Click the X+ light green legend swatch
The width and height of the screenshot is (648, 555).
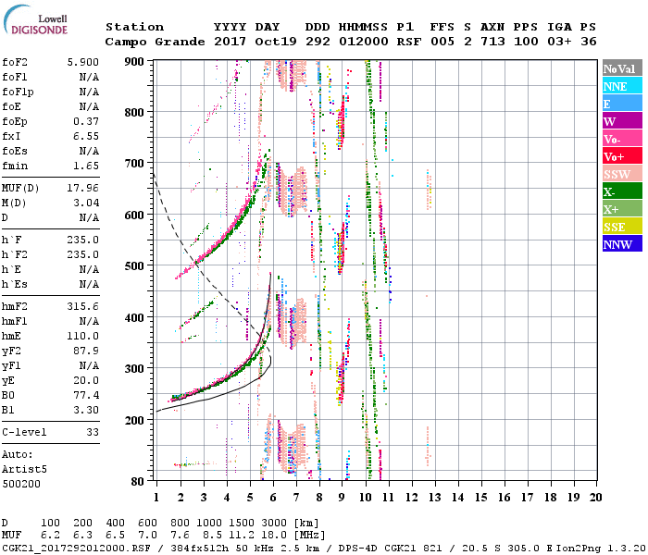tap(622, 208)
